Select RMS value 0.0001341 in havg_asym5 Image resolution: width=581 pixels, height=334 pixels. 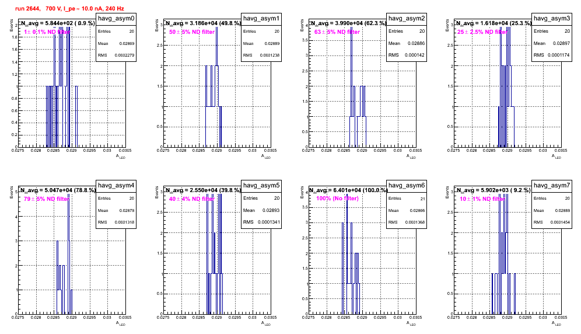click(x=269, y=222)
